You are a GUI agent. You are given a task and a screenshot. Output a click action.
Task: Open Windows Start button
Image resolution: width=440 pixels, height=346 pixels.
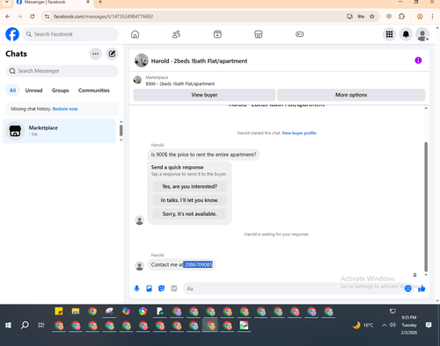pos(8,325)
